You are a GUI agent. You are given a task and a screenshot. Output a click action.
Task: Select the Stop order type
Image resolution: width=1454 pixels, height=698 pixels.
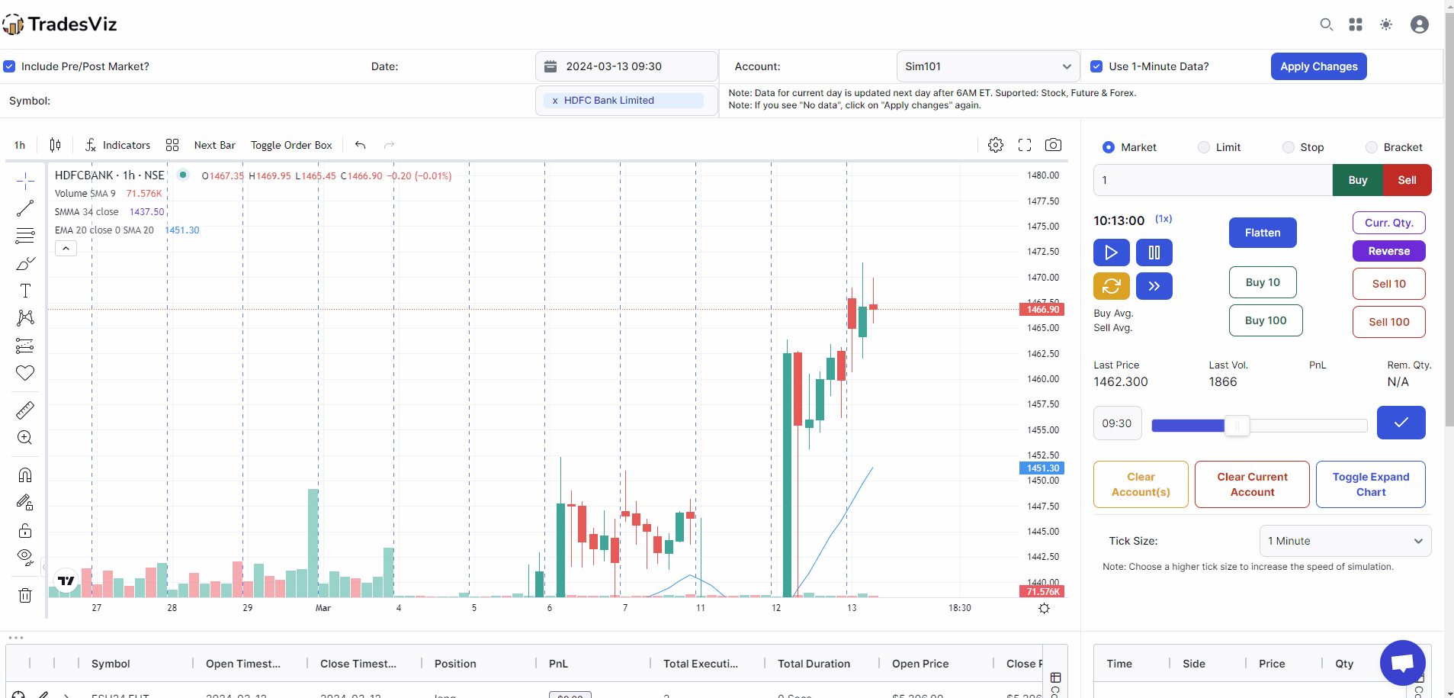pyautogui.click(x=1289, y=147)
